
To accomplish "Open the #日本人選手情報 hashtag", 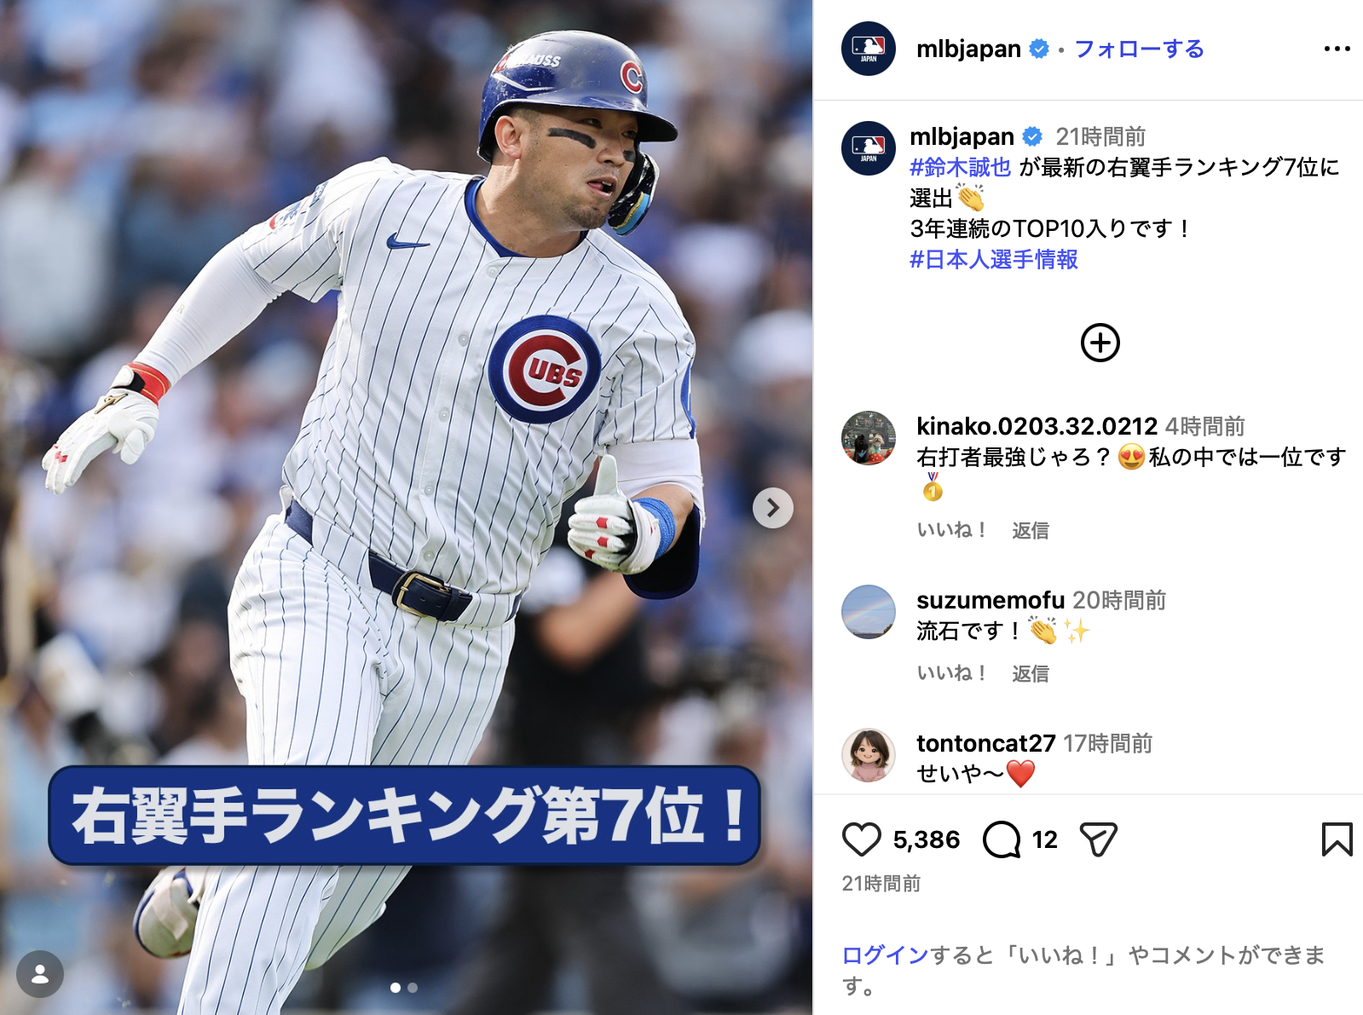I will [x=994, y=259].
